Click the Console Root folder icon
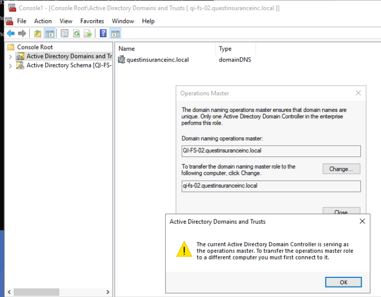Screen dimensions: 381x297 [x=11, y=47]
